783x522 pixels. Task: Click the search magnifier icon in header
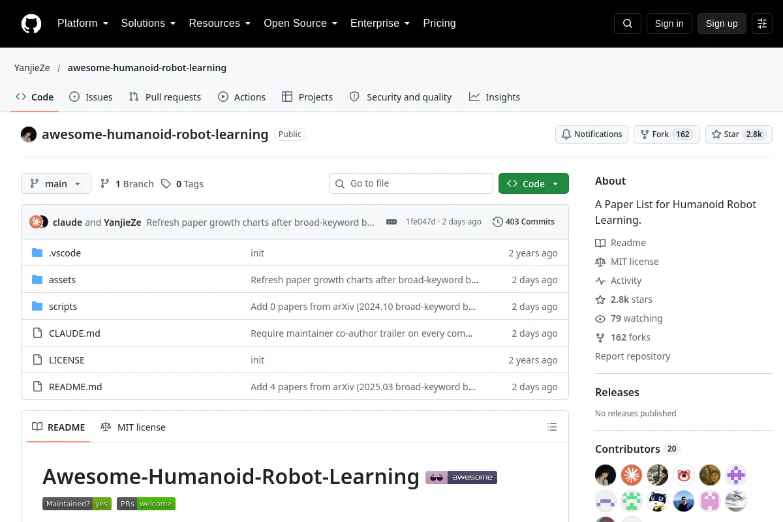pyautogui.click(x=628, y=23)
